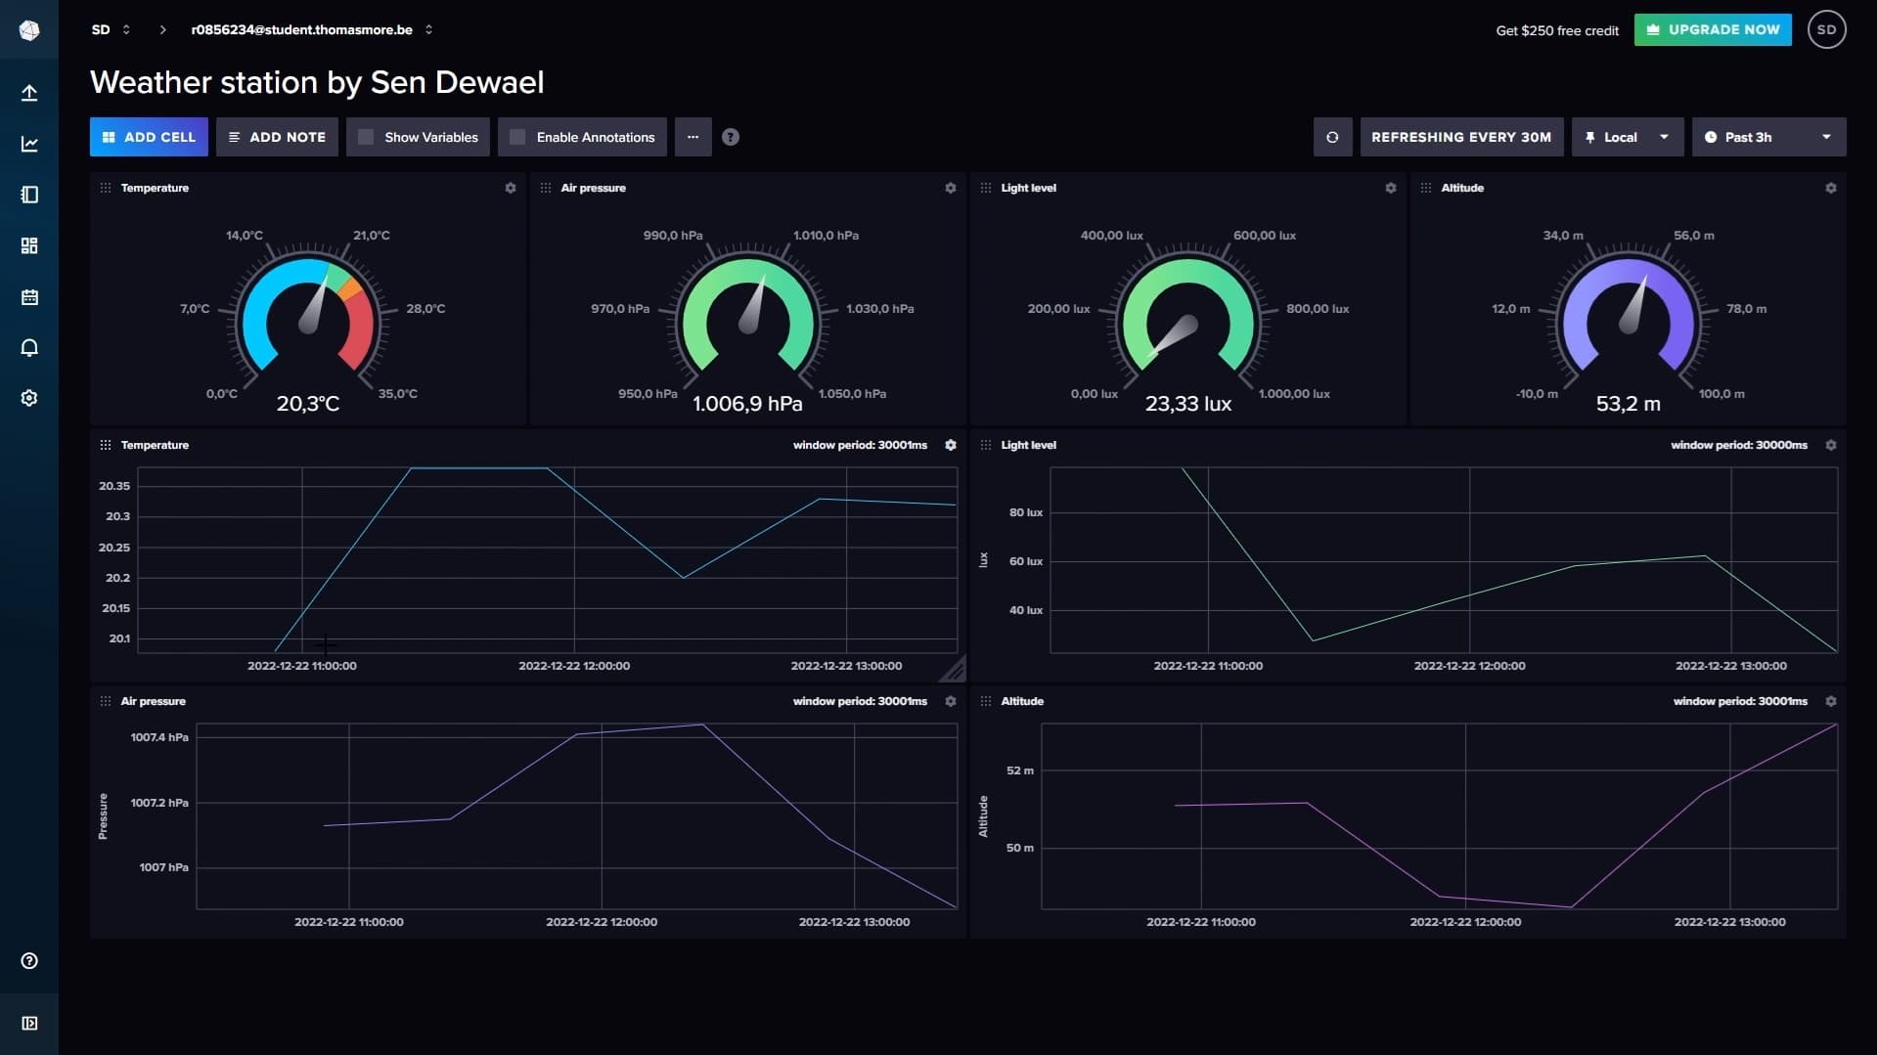Screen dimensions: 1877x1055
Task: Open Alerts via the bell sidebar icon
Action: pos(29,347)
